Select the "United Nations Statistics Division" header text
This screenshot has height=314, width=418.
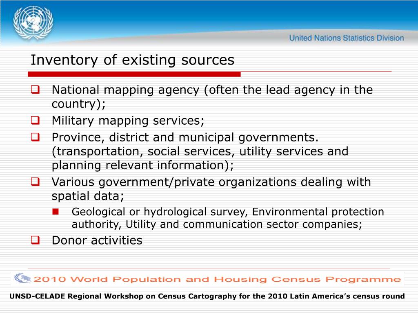pos(347,38)
